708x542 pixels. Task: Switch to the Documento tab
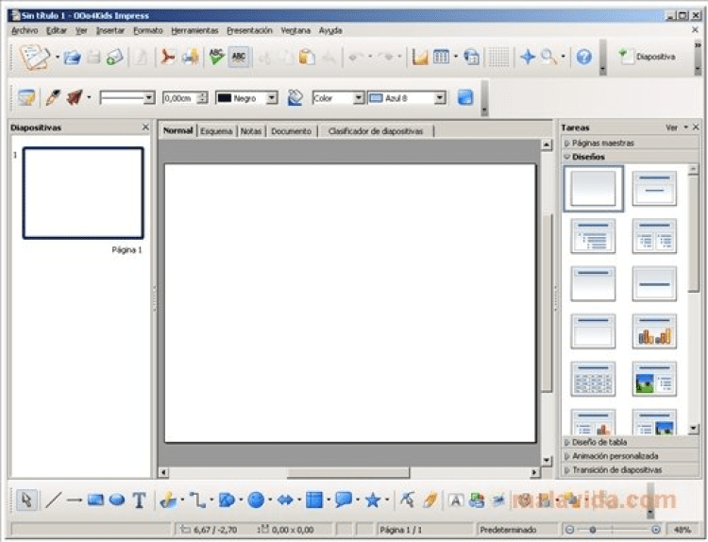[x=292, y=131]
